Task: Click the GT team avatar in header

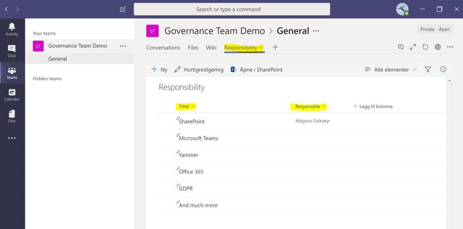Action: pyautogui.click(x=152, y=31)
